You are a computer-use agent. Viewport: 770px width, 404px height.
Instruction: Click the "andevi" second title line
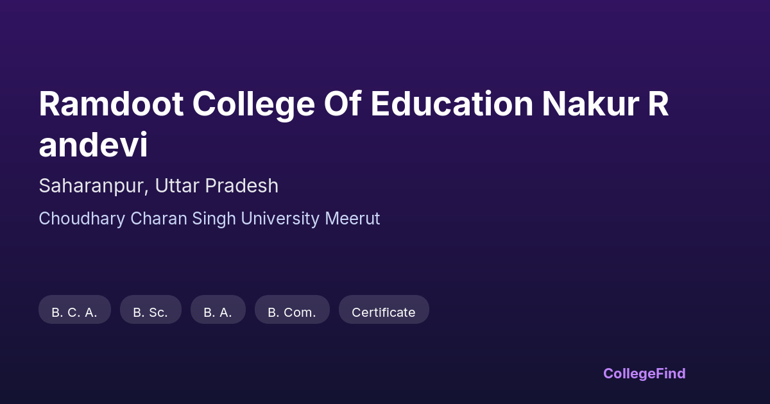pyautogui.click(x=93, y=146)
